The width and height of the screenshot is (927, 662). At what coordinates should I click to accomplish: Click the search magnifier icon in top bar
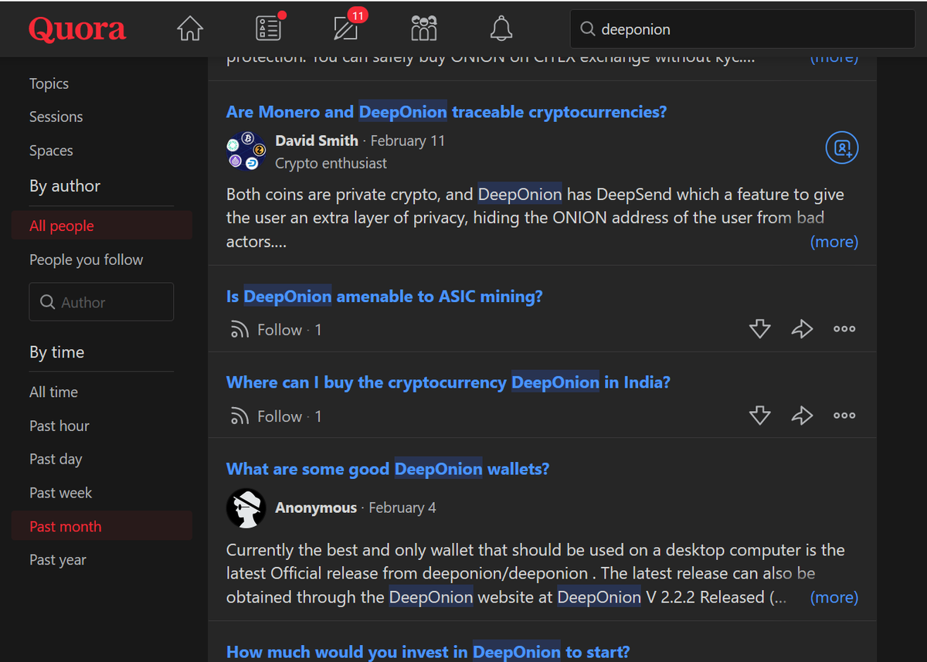(x=588, y=29)
